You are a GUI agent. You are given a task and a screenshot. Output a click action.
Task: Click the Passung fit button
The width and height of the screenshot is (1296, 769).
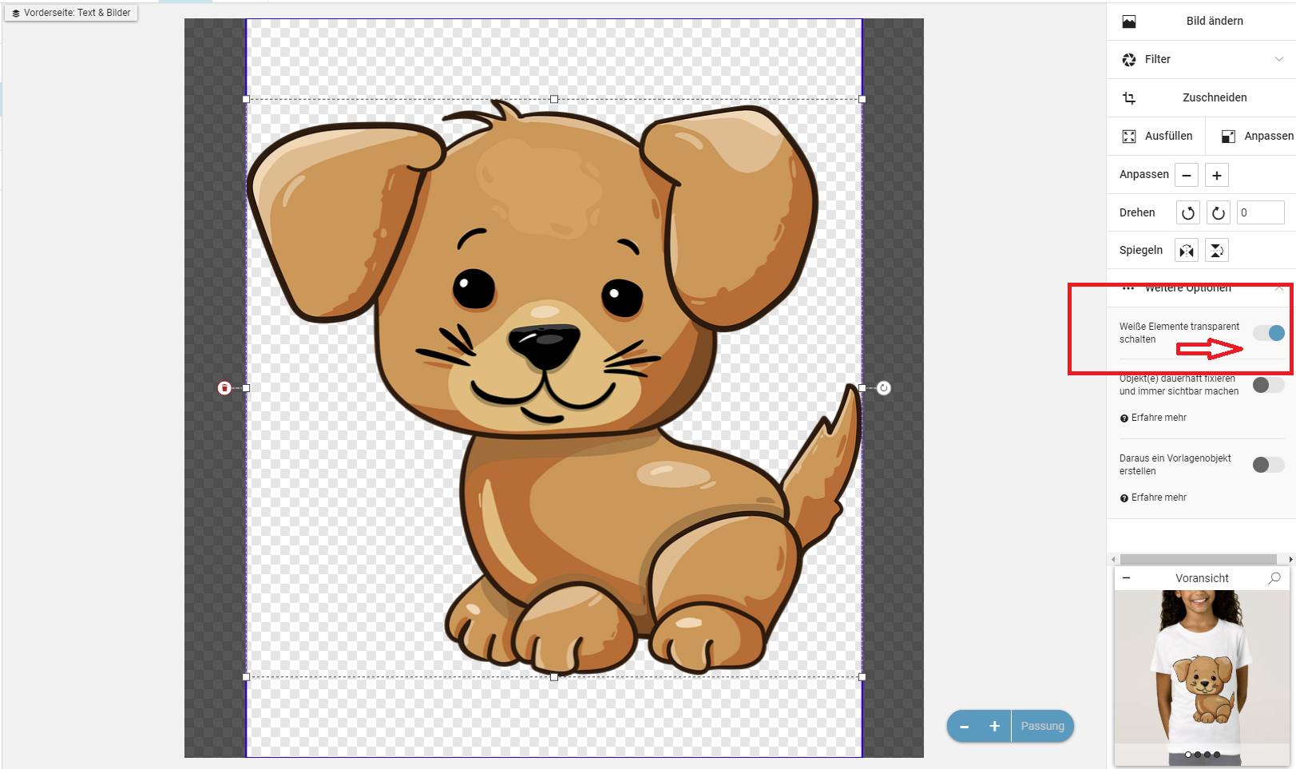click(x=1043, y=726)
